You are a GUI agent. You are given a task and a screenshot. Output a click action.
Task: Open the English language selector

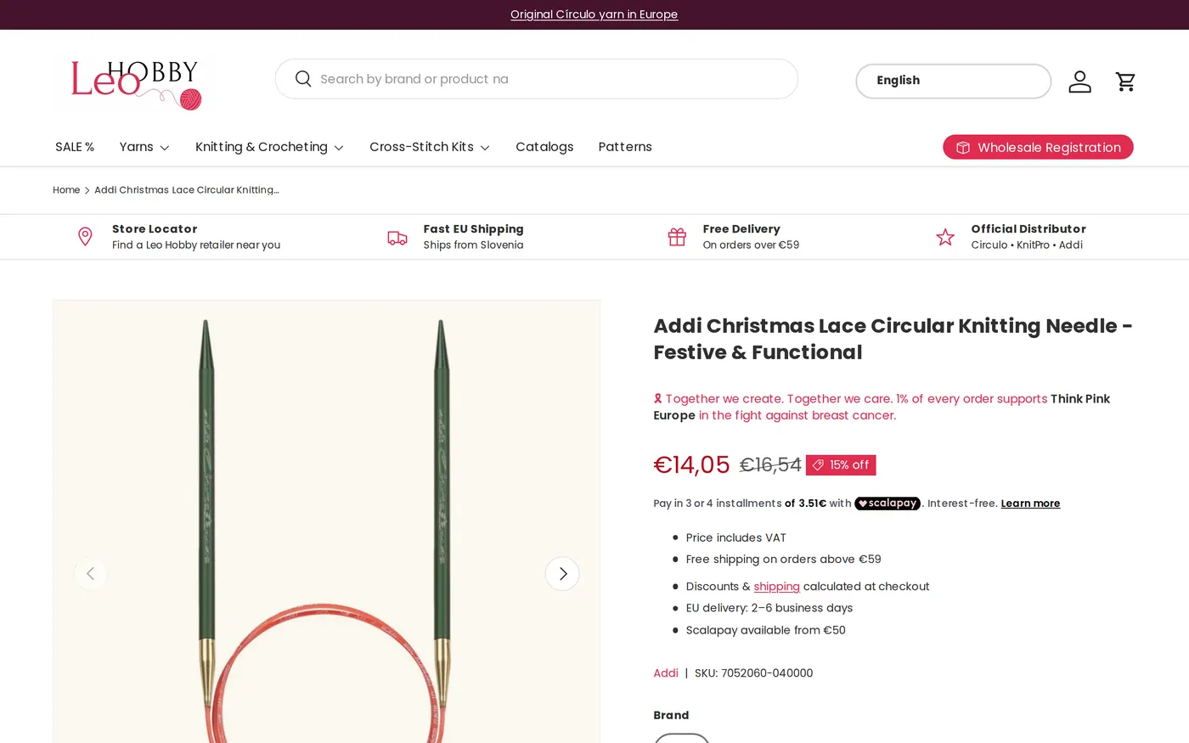coord(953,81)
